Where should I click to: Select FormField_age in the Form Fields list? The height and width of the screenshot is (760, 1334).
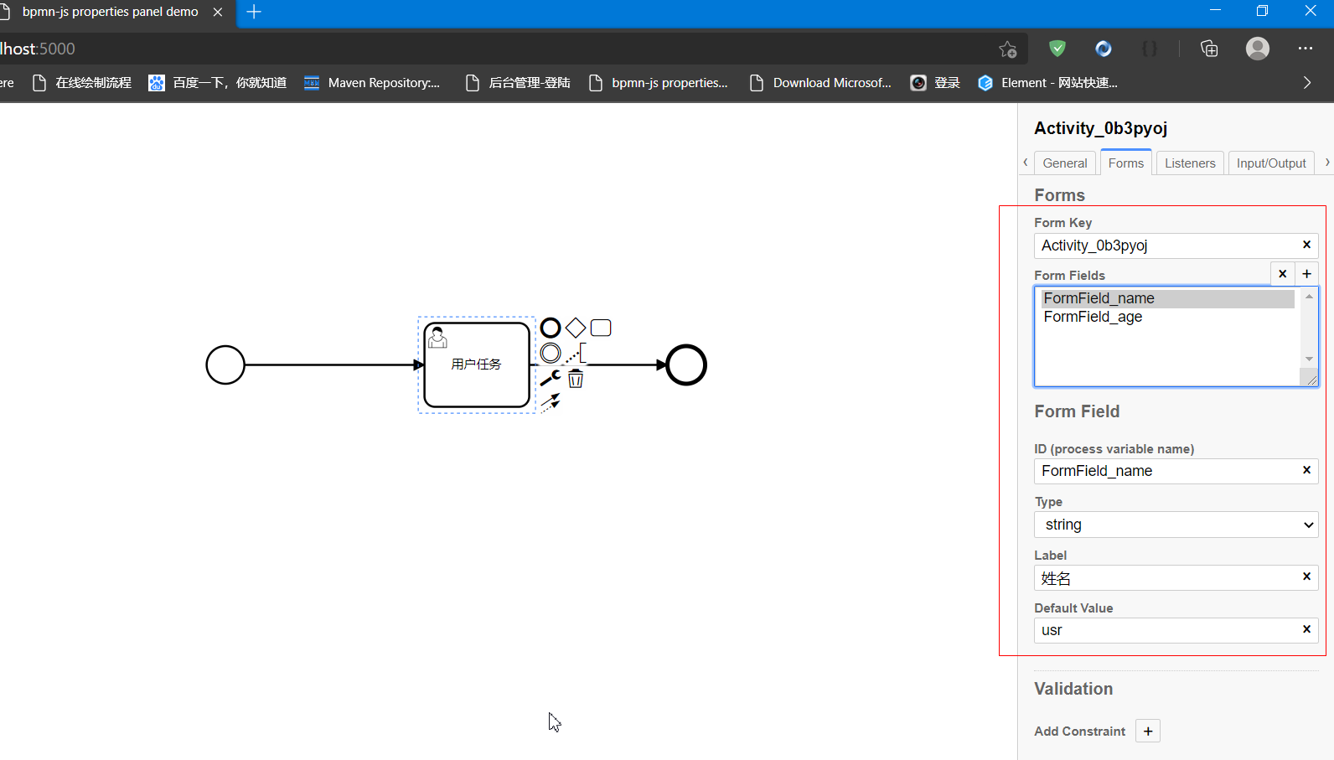(x=1168, y=317)
